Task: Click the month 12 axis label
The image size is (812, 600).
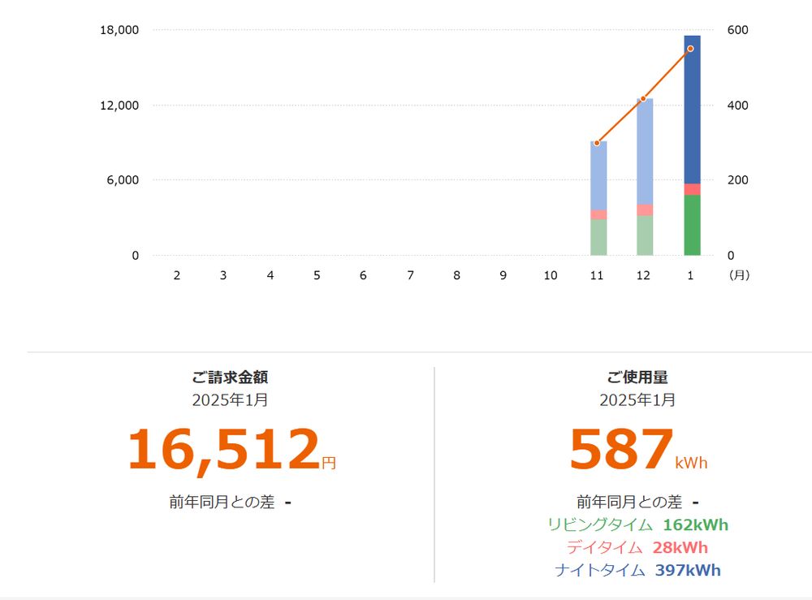Action: coord(643,275)
